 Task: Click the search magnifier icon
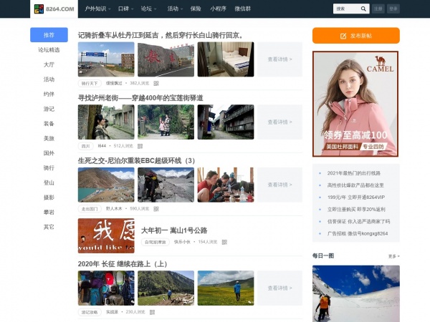coord(363,9)
